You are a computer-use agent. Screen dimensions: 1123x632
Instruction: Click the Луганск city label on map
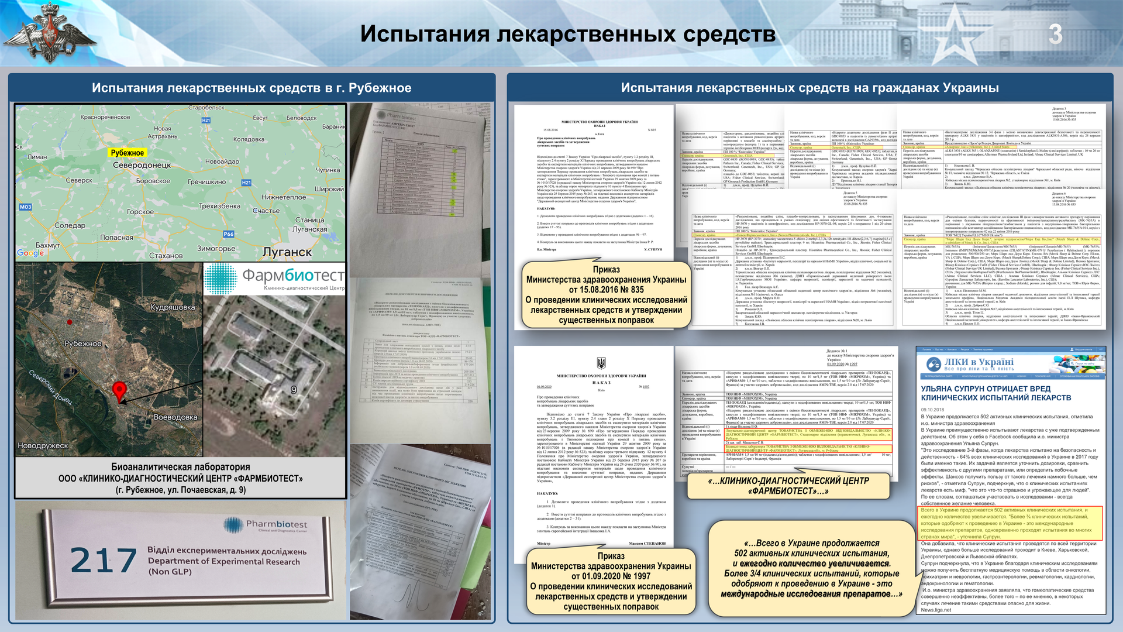pyautogui.click(x=287, y=252)
